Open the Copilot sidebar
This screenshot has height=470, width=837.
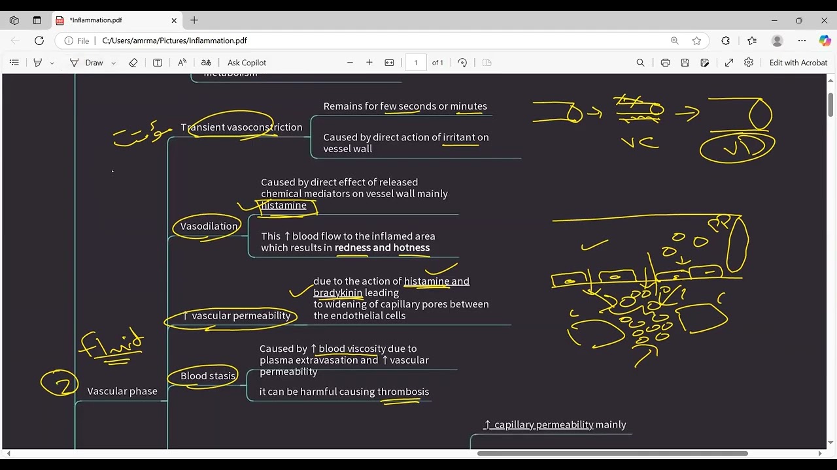(825, 40)
